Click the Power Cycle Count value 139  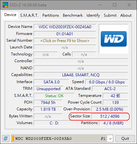116,103
